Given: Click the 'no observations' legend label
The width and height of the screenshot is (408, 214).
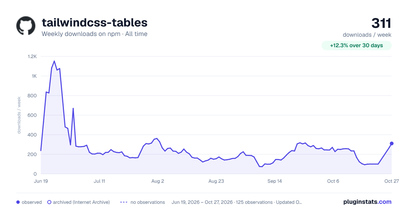Looking at the screenshot, I should 148,202.
